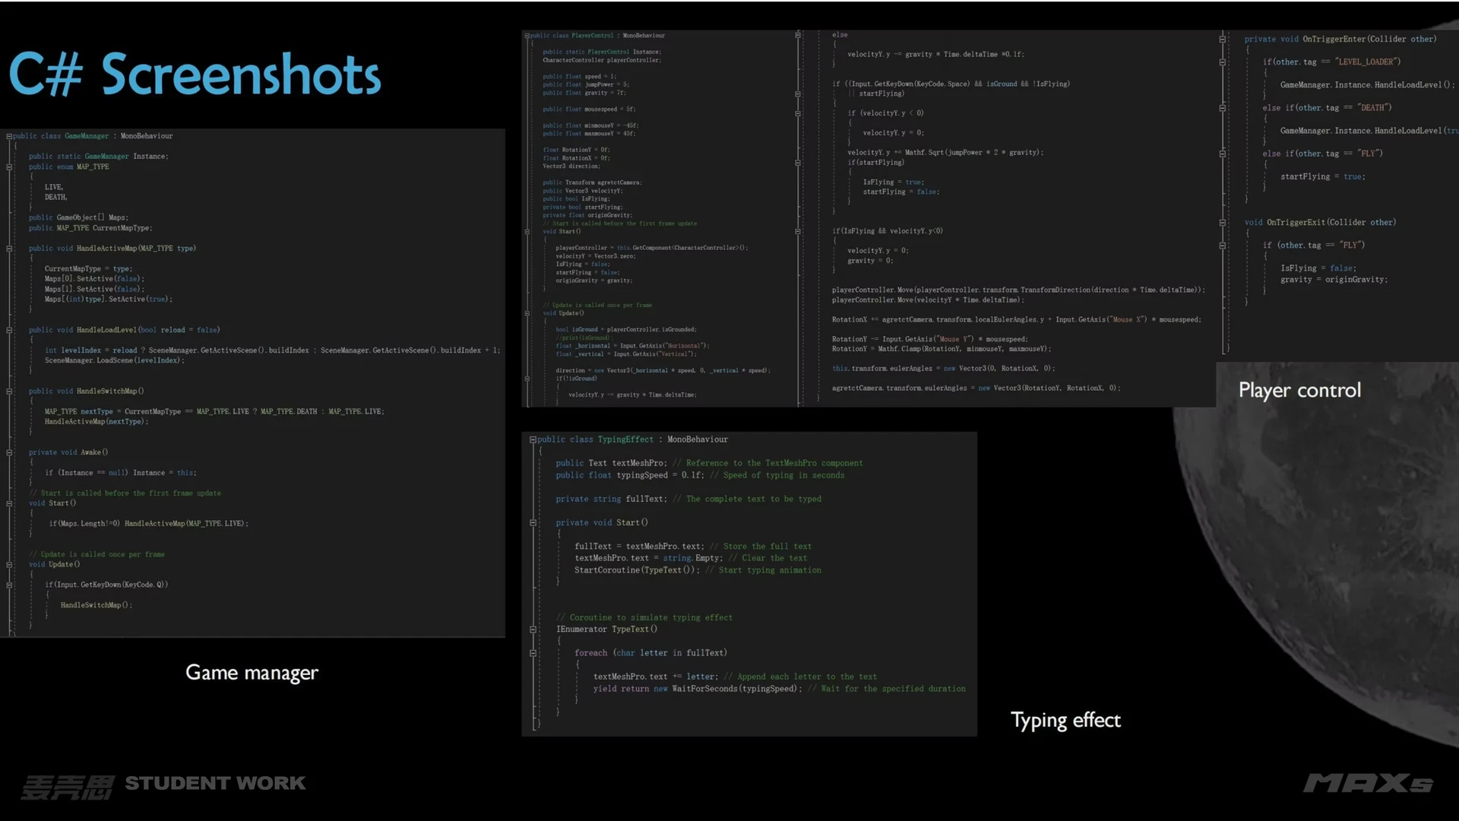Open the PlayerControl class code screenshot
Screen dimensions: 1459x821
click(661, 219)
